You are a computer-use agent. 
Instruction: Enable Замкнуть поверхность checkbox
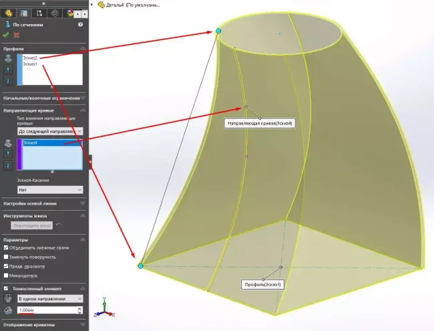coord(6,257)
